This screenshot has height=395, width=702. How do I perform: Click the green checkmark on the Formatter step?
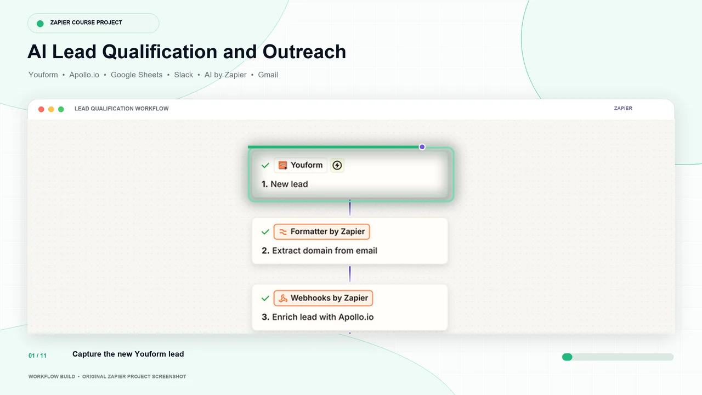[x=265, y=232]
